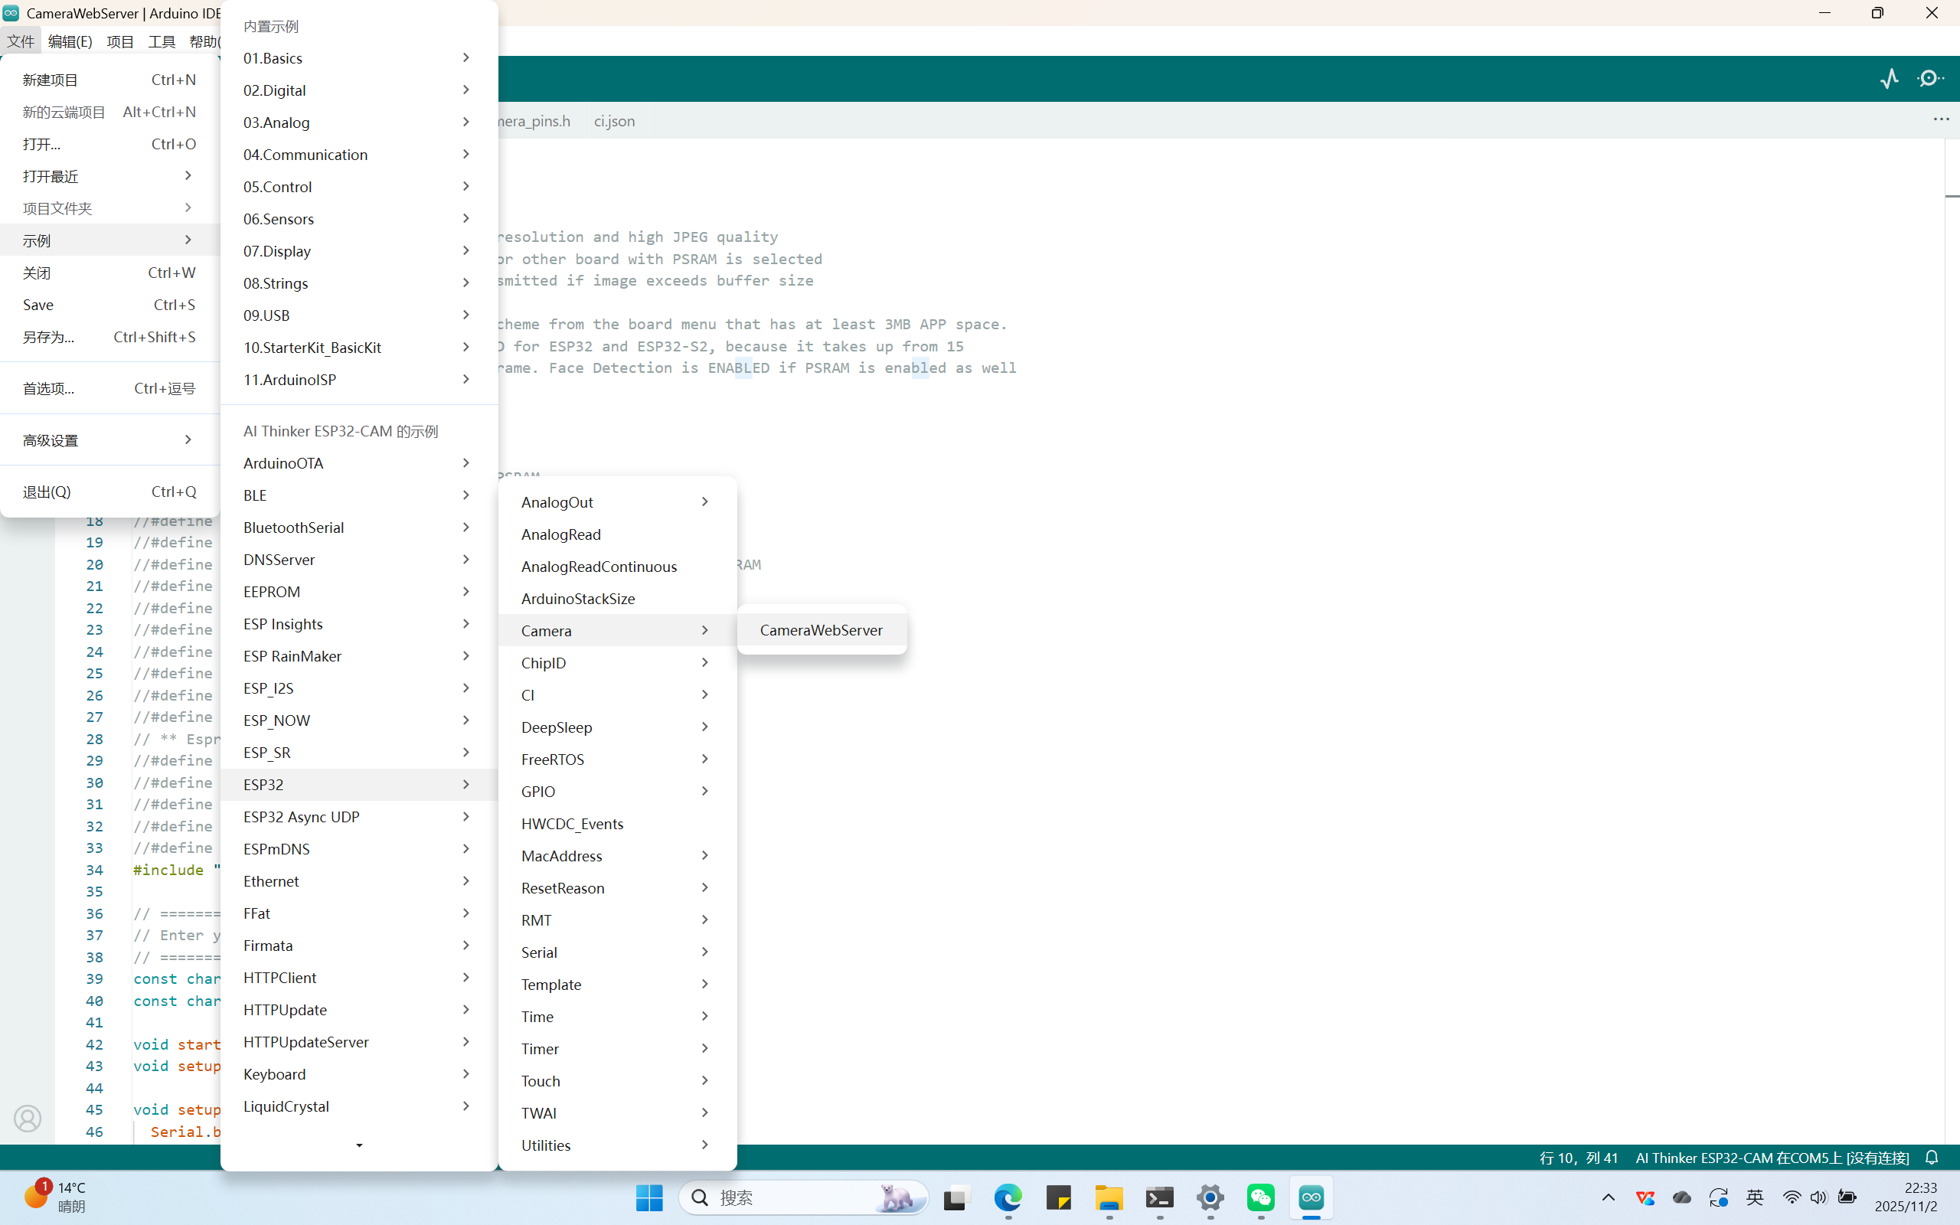The image size is (1960, 1225).
Task: Switch to the ci.json tab
Action: coord(614,121)
